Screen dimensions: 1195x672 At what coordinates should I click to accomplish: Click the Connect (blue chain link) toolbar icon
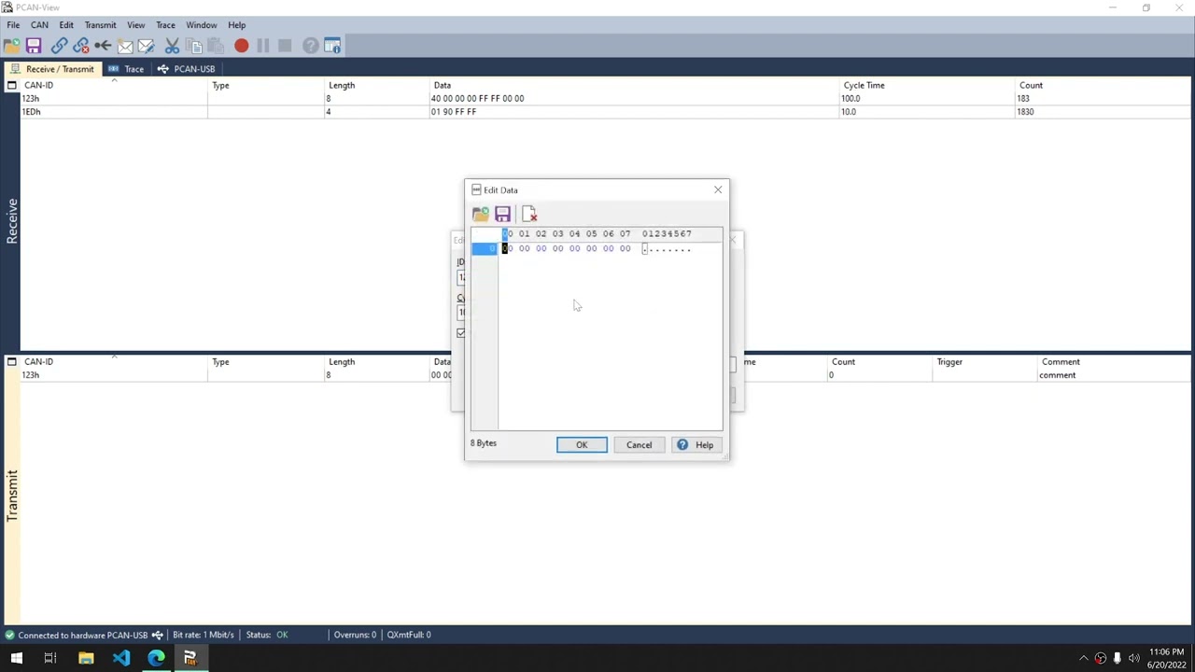point(59,46)
